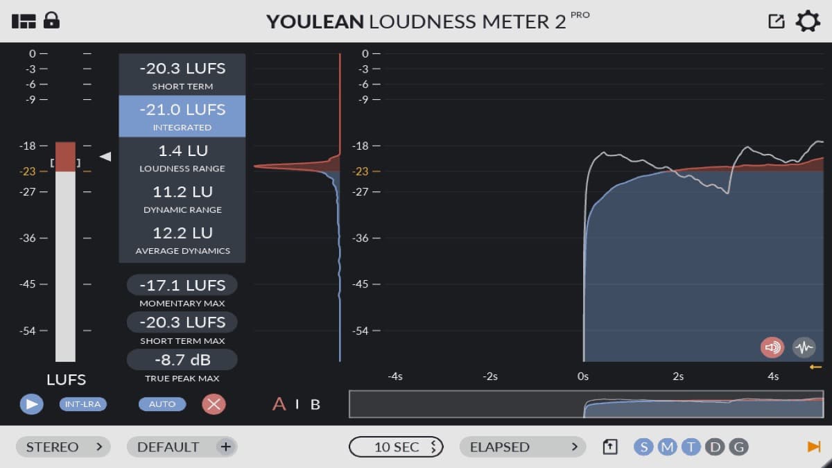
Task: Click the Youlean Loudness Meter 2 title
Action: tap(428, 21)
